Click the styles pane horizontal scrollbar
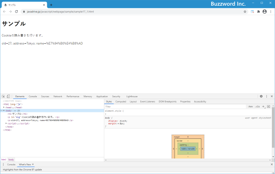The width and height of the screenshot is (275, 174). tap(188, 160)
